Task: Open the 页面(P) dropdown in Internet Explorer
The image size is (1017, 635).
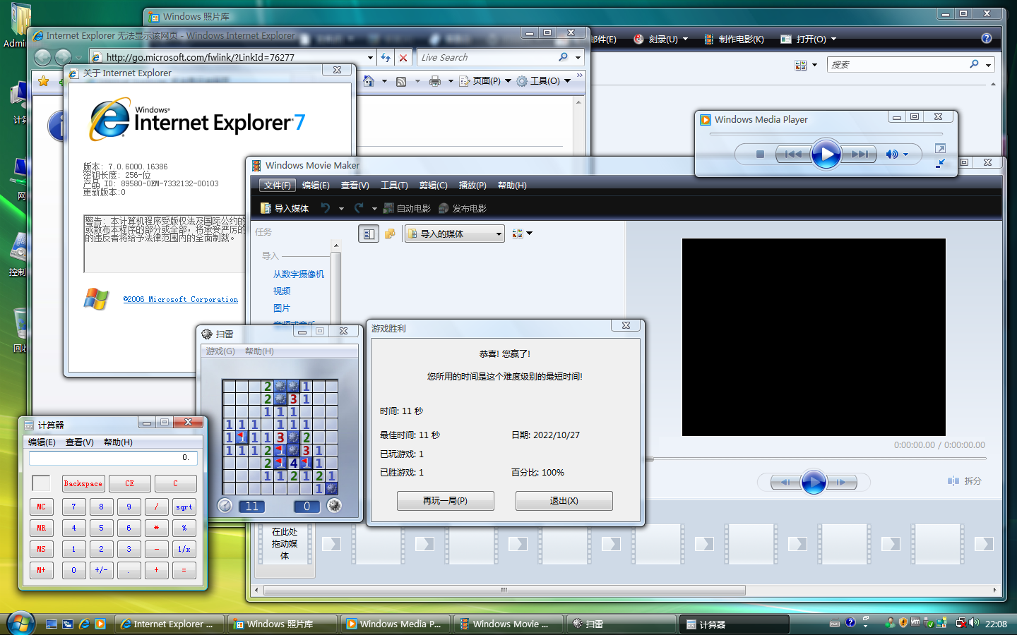Action: point(485,81)
